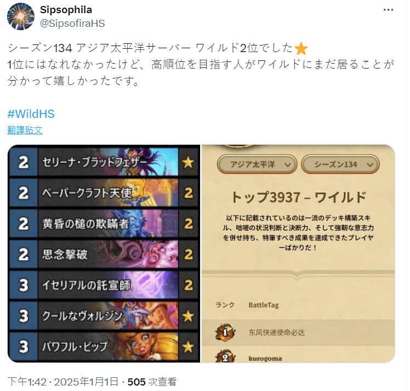
Task: Open the leaderboard image thumbnail
Action: click(x=298, y=253)
